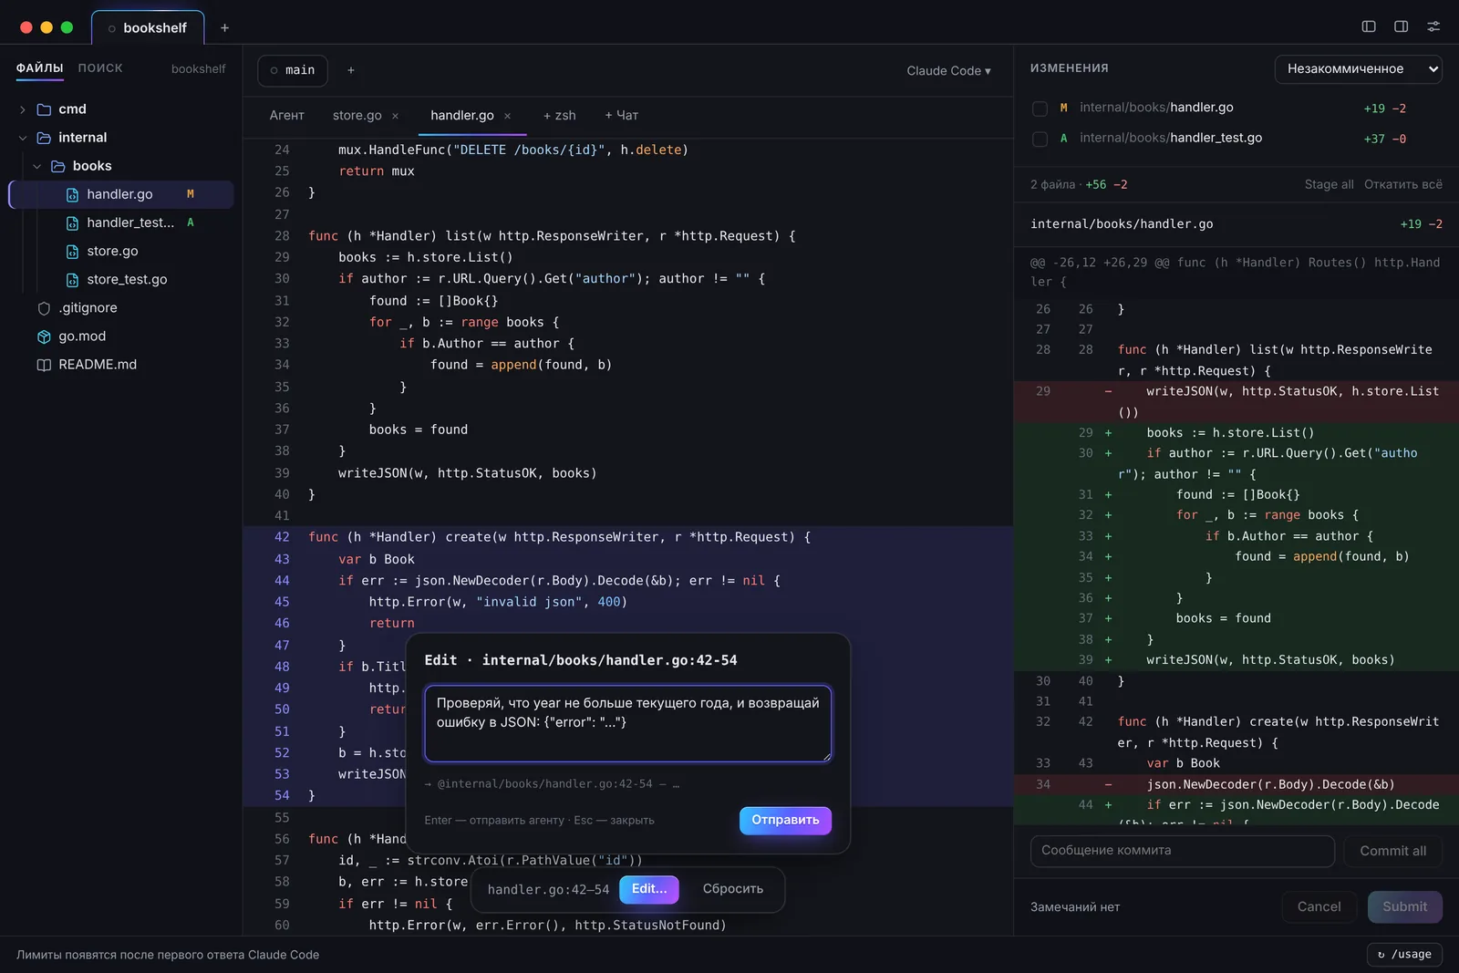
Task: Switch to the Агент tab
Action: click(x=286, y=116)
